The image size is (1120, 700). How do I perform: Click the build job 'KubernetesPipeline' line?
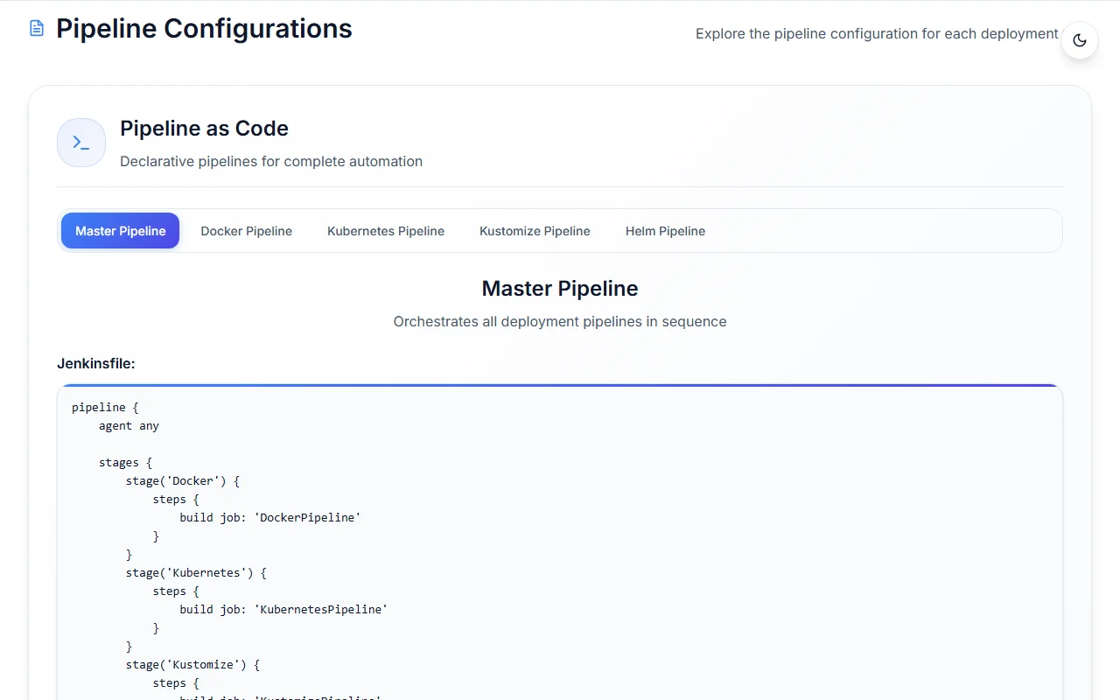[283, 610]
